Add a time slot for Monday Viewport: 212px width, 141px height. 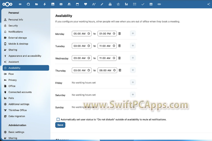coord(133,33)
